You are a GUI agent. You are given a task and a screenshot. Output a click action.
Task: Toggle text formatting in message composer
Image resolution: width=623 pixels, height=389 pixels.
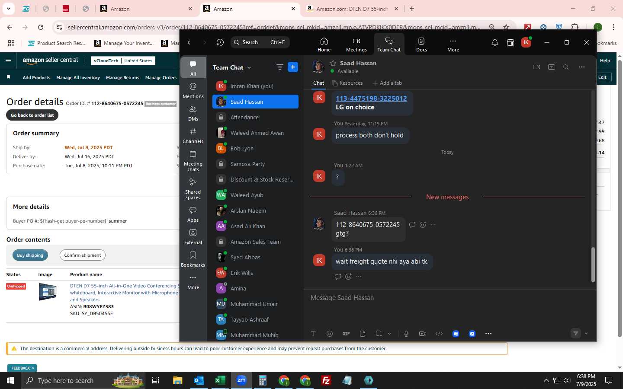click(x=313, y=334)
